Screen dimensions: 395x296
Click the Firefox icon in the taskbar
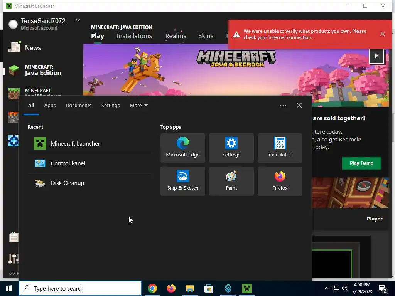[171, 288]
